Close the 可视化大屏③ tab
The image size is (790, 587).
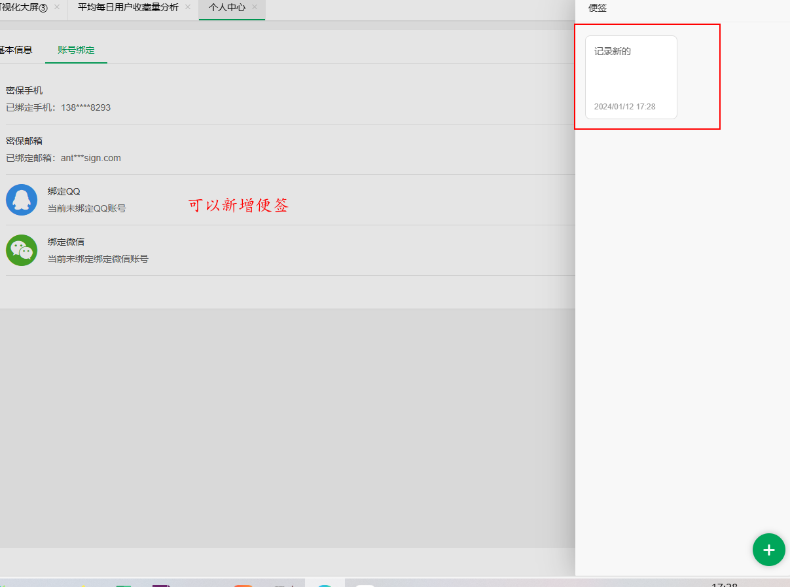click(x=57, y=7)
